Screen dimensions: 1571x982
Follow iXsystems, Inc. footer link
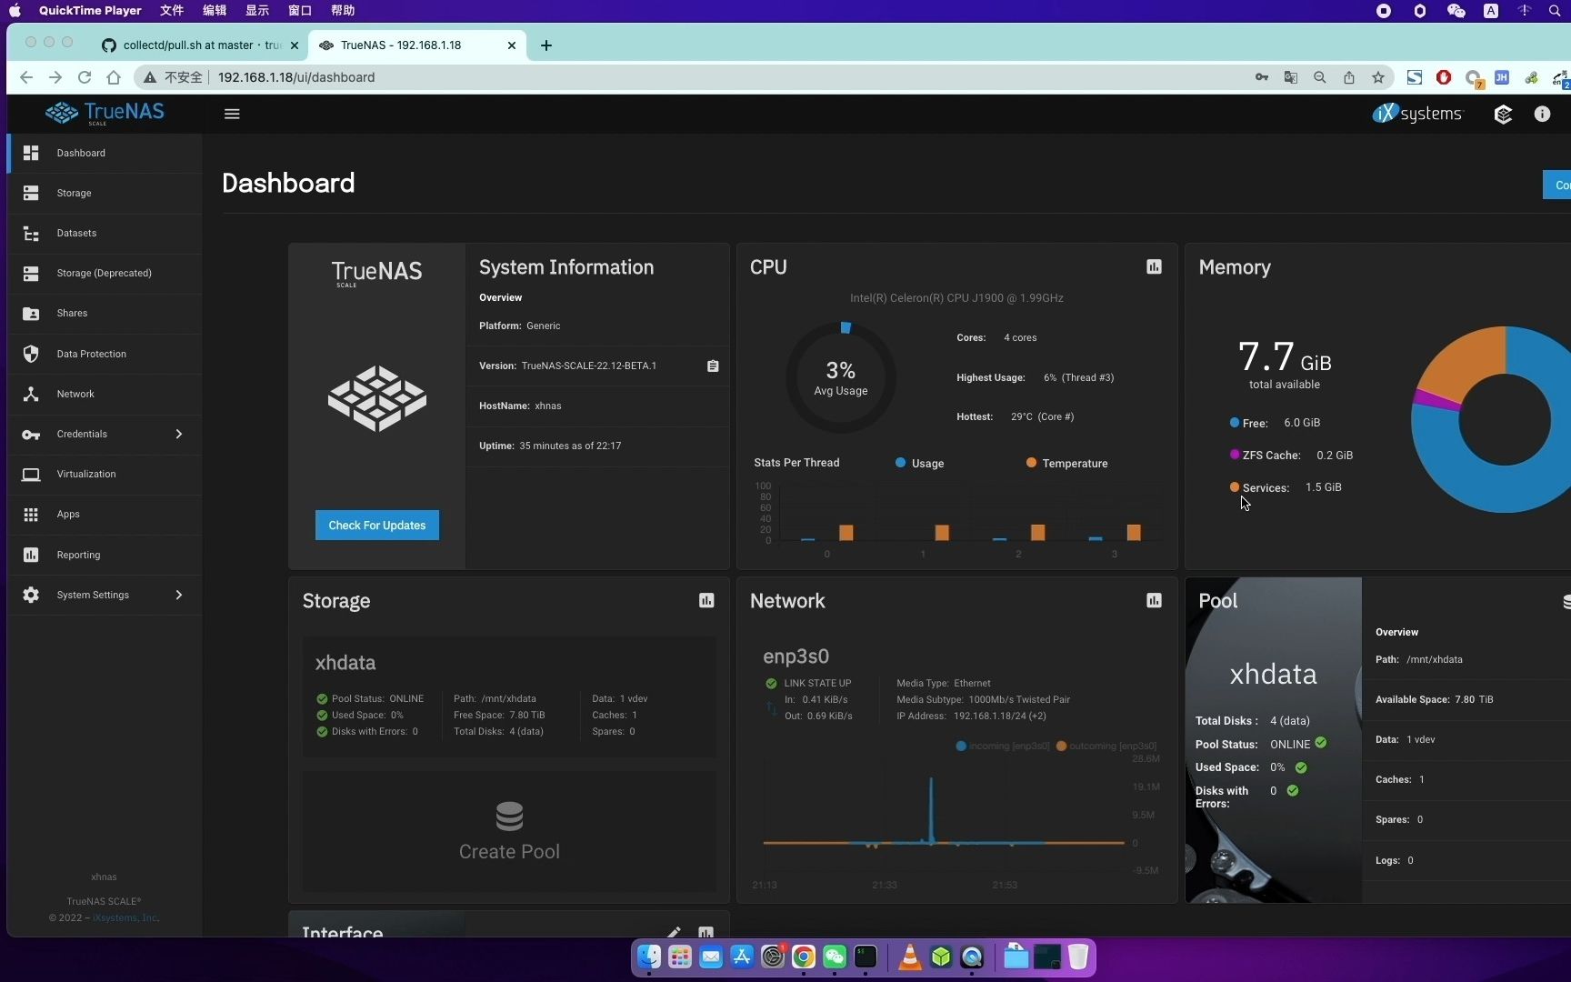click(125, 917)
